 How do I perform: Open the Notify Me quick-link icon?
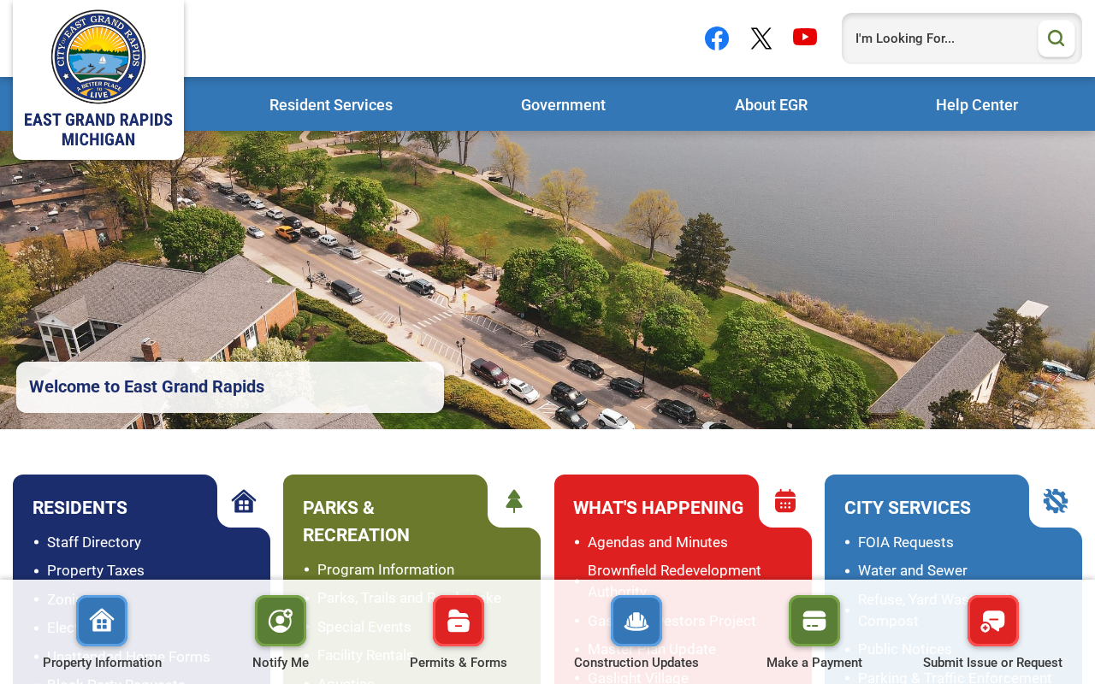click(281, 621)
